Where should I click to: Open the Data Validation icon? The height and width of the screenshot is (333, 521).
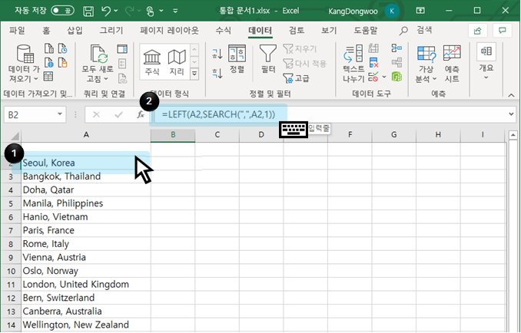point(373,77)
